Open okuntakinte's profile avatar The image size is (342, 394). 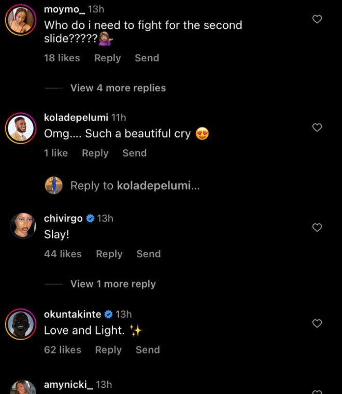21,324
